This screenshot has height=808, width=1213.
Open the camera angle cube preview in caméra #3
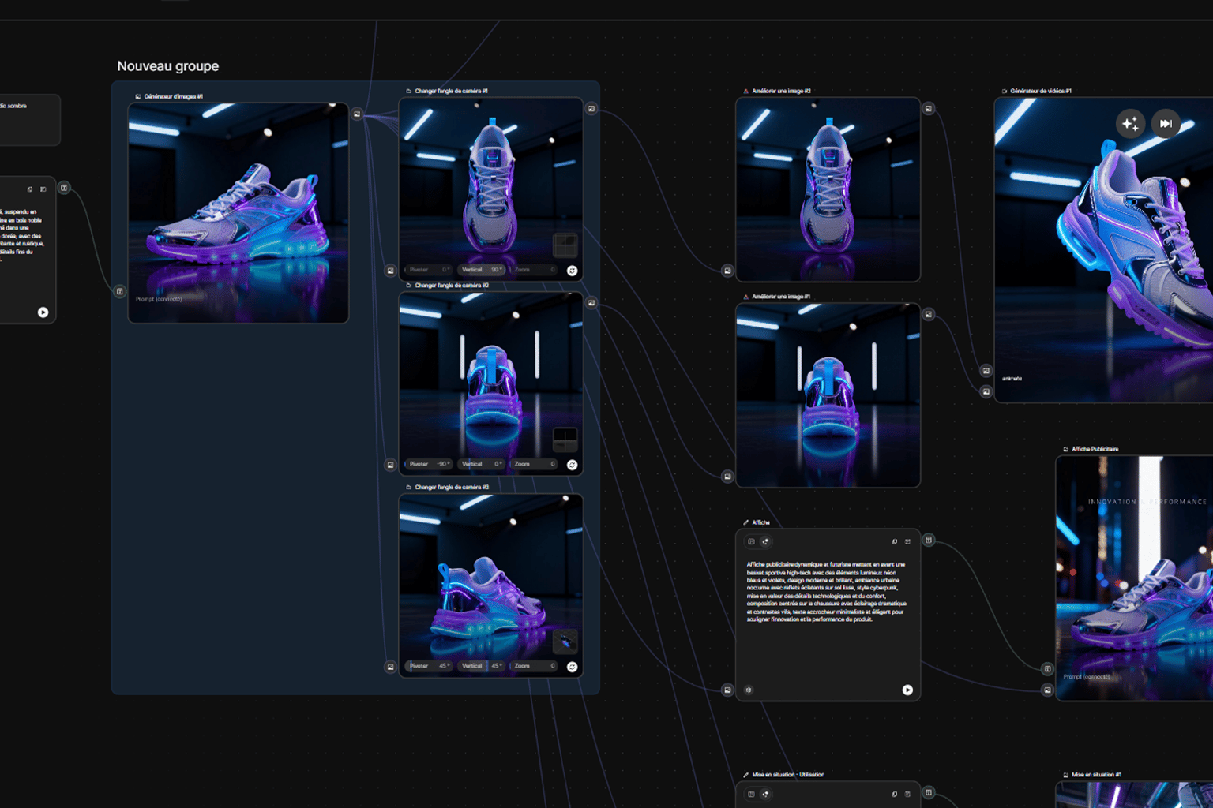[x=565, y=642]
